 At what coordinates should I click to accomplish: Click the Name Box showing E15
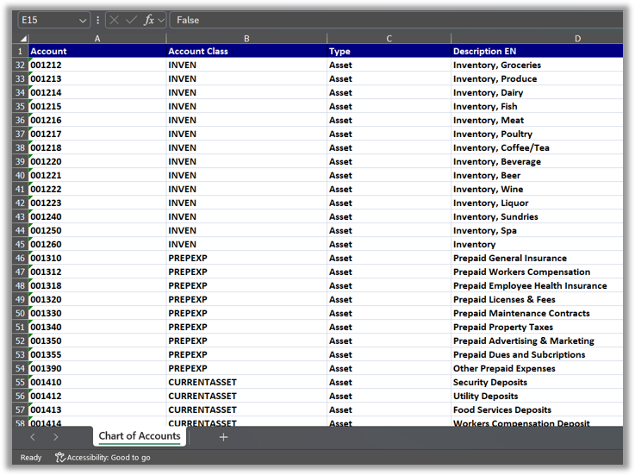pos(47,20)
